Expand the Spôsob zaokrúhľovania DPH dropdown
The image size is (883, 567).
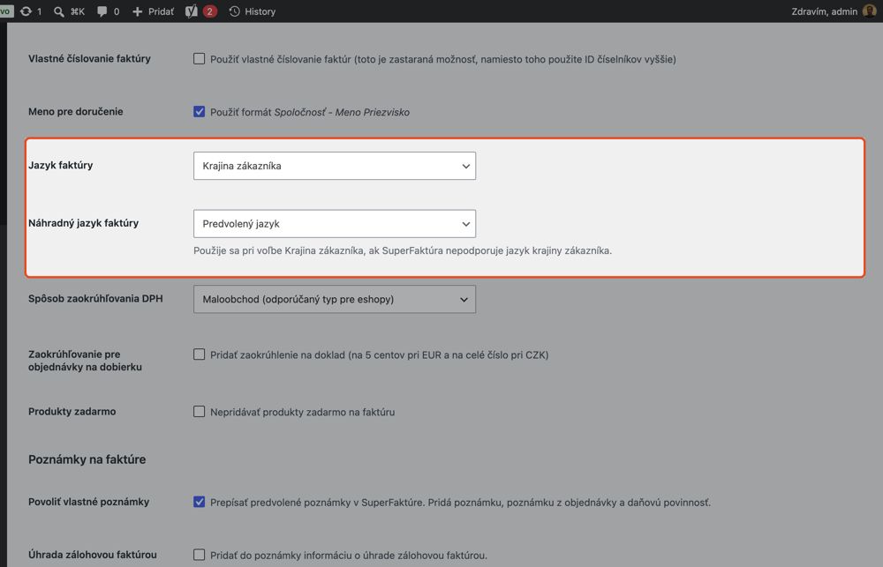(335, 299)
